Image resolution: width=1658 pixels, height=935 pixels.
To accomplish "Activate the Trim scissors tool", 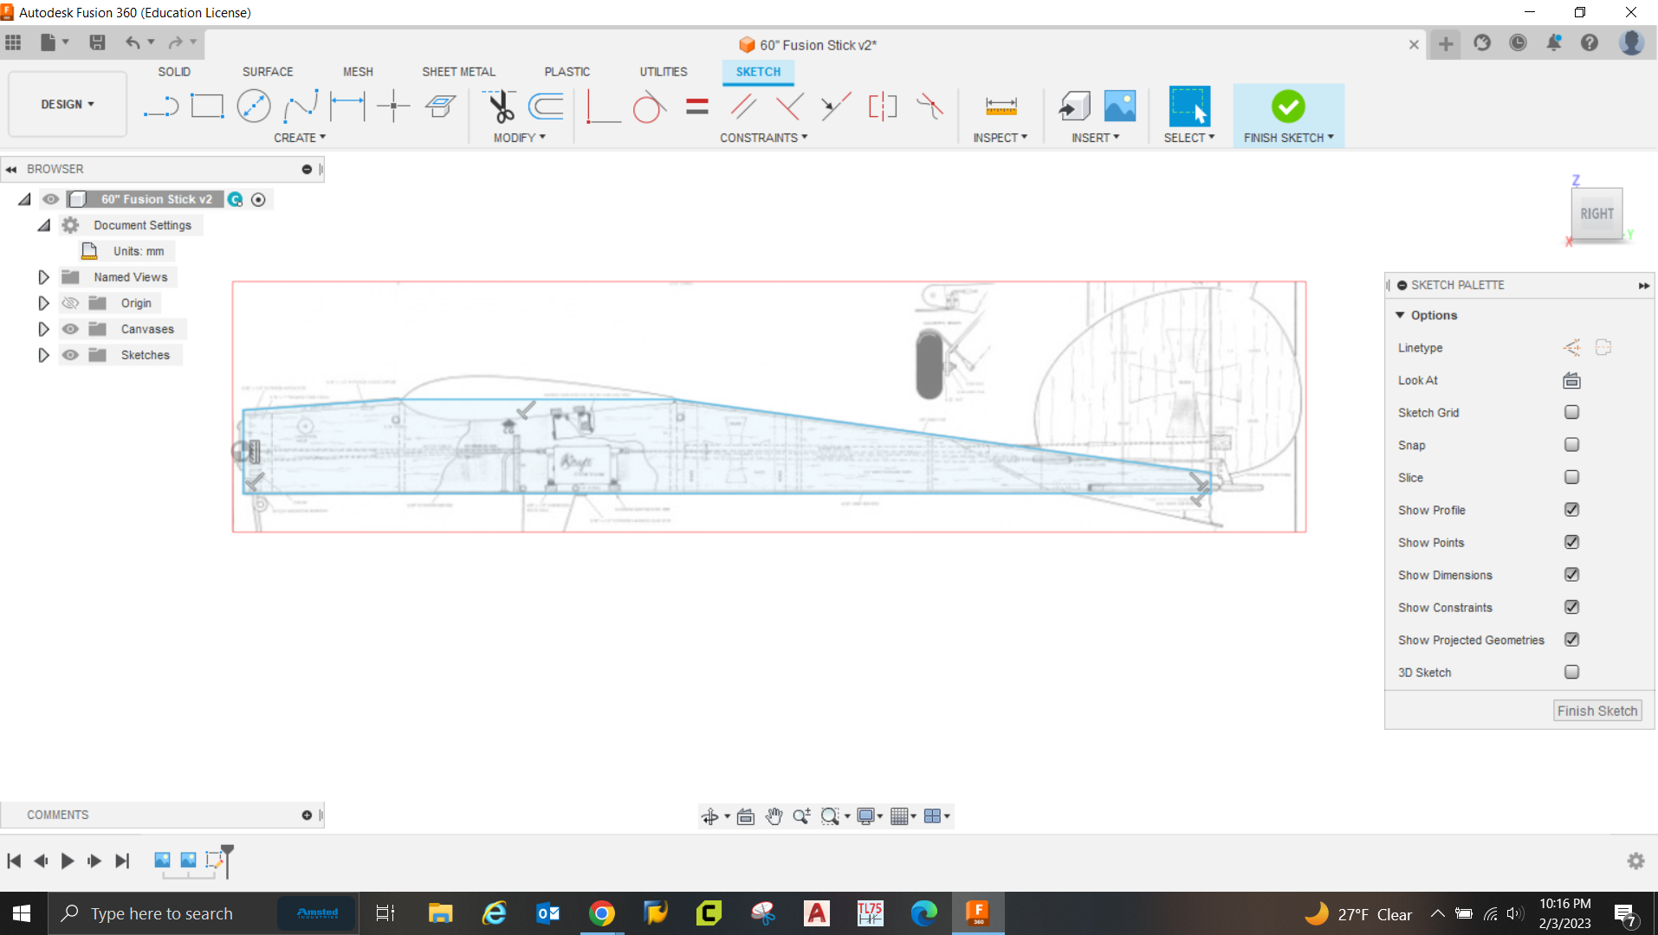I will click(x=500, y=106).
